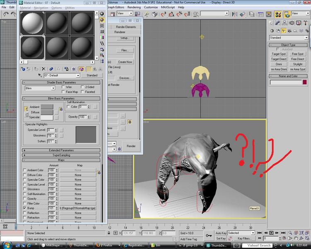Click 3D Snaps Toggle in main toolbar
The height and width of the screenshot is (249, 311).
(x=163, y=14)
